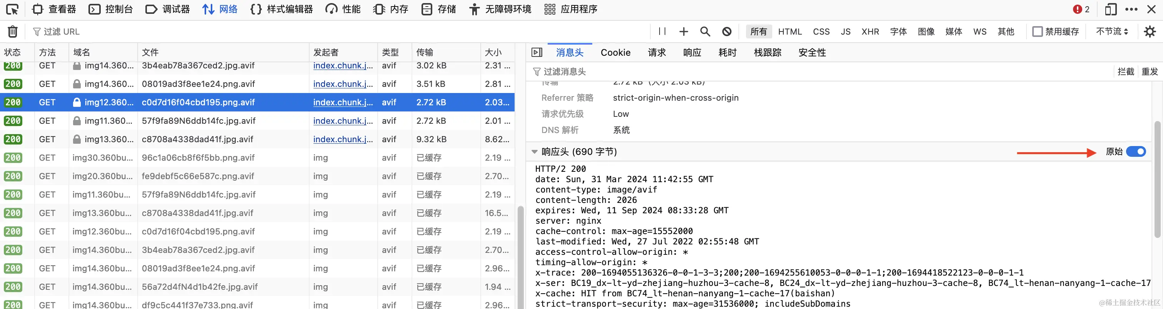Image resolution: width=1163 pixels, height=309 pixels.
Task: Open request blocking icon
Action: point(726,31)
